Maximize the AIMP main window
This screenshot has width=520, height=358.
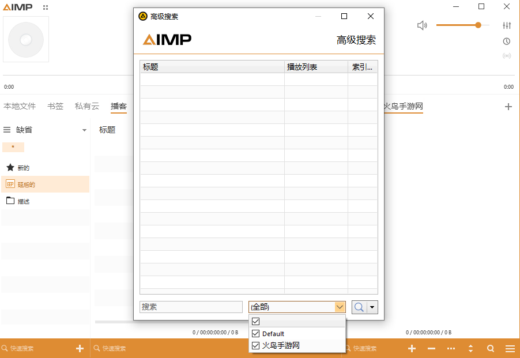(x=481, y=7)
